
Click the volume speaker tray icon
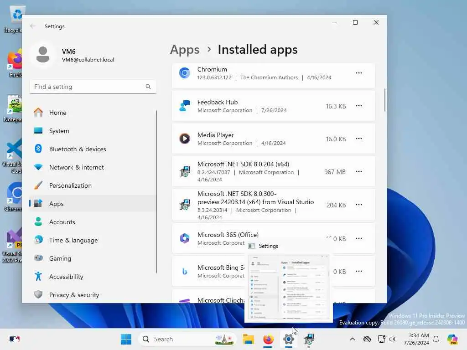point(392,339)
